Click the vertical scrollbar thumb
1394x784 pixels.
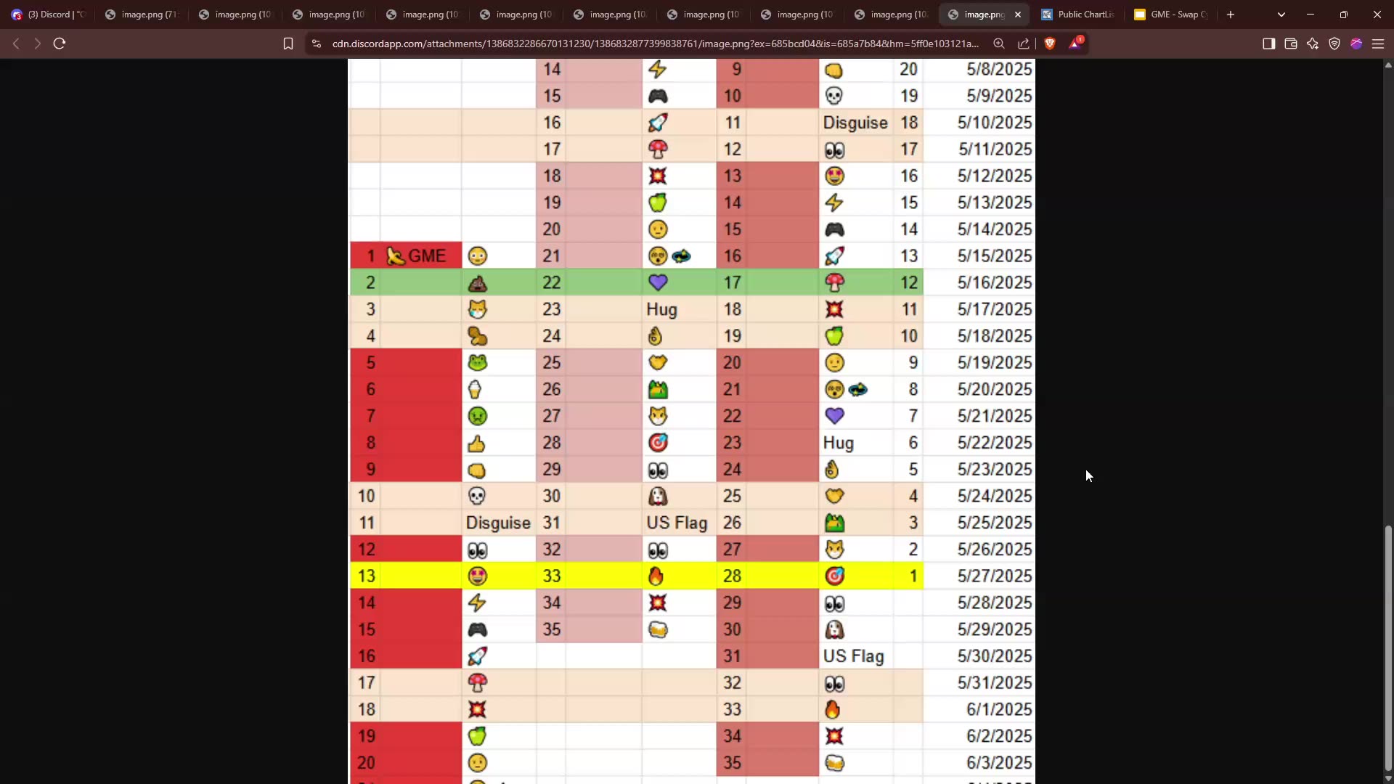(x=1388, y=648)
